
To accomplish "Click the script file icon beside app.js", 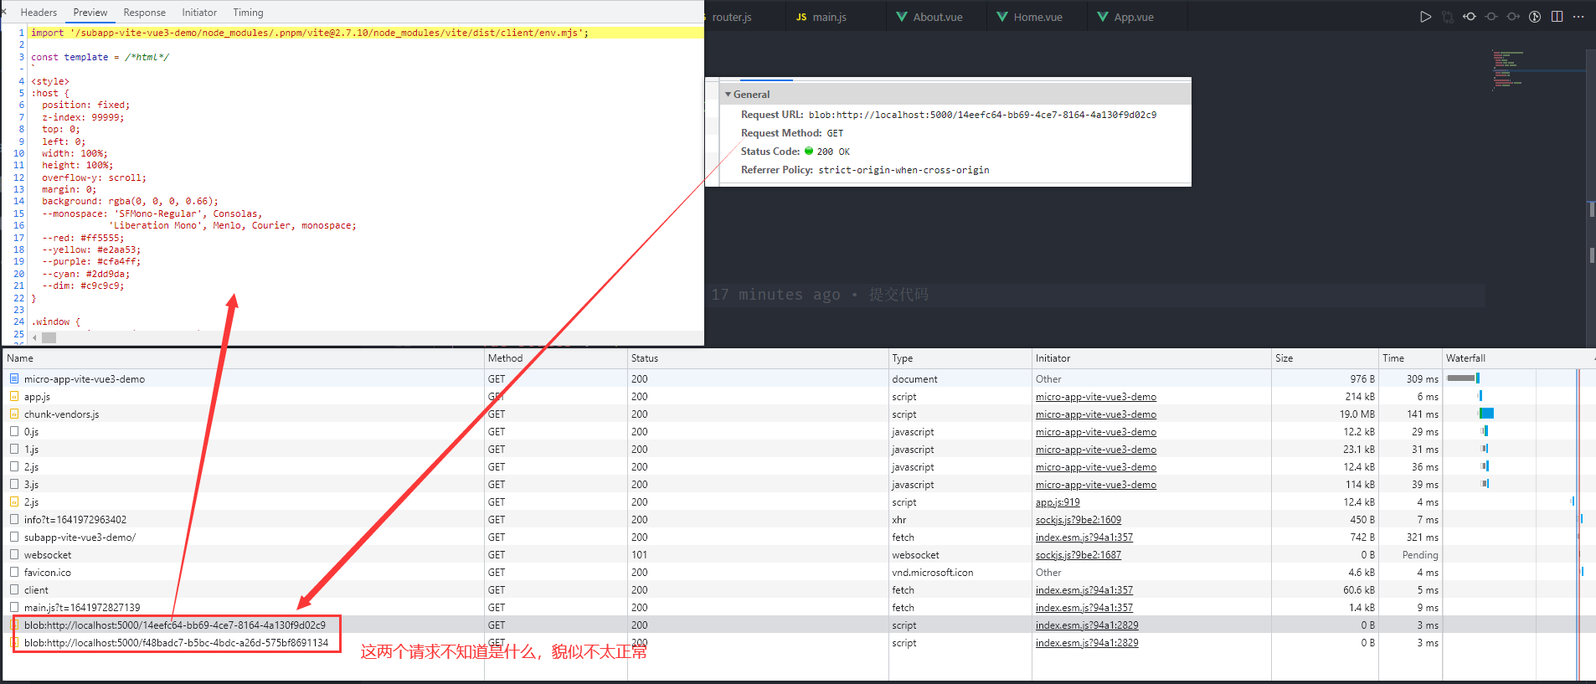I will (x=14, y=396).
